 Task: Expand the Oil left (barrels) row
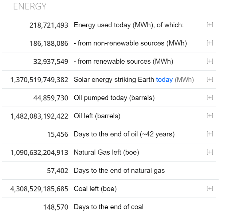click(210, 116)
